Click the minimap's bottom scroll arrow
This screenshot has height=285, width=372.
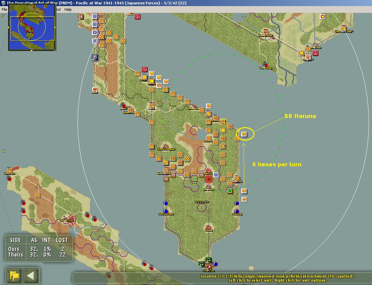(32, 50)
